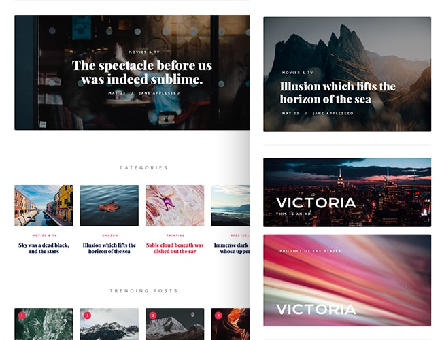
Task: Open "The spectacle before us was indeed sublime" headline
Action: point(142,72)
